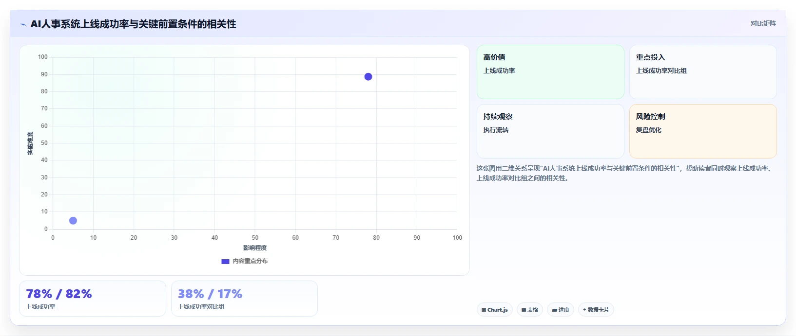Click the 进度 tag chip
Viewport: 796px width, 336px height.
[x=561, y=310]
